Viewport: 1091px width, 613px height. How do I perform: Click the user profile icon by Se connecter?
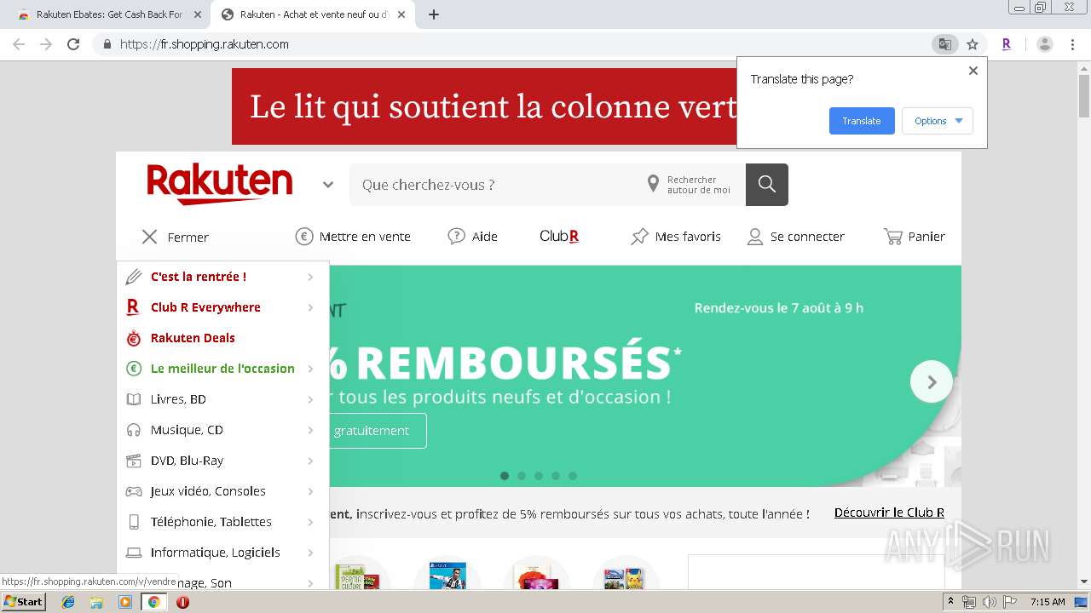pyautogui.click(x=754, y=237)
